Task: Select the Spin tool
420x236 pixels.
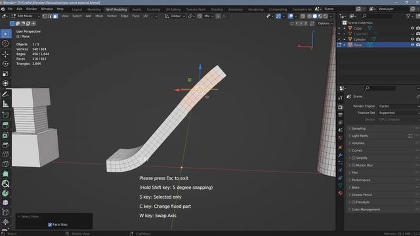Action: click(5, 193)
